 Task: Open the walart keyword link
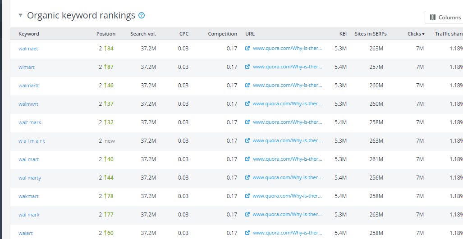(x=26, y=233)
